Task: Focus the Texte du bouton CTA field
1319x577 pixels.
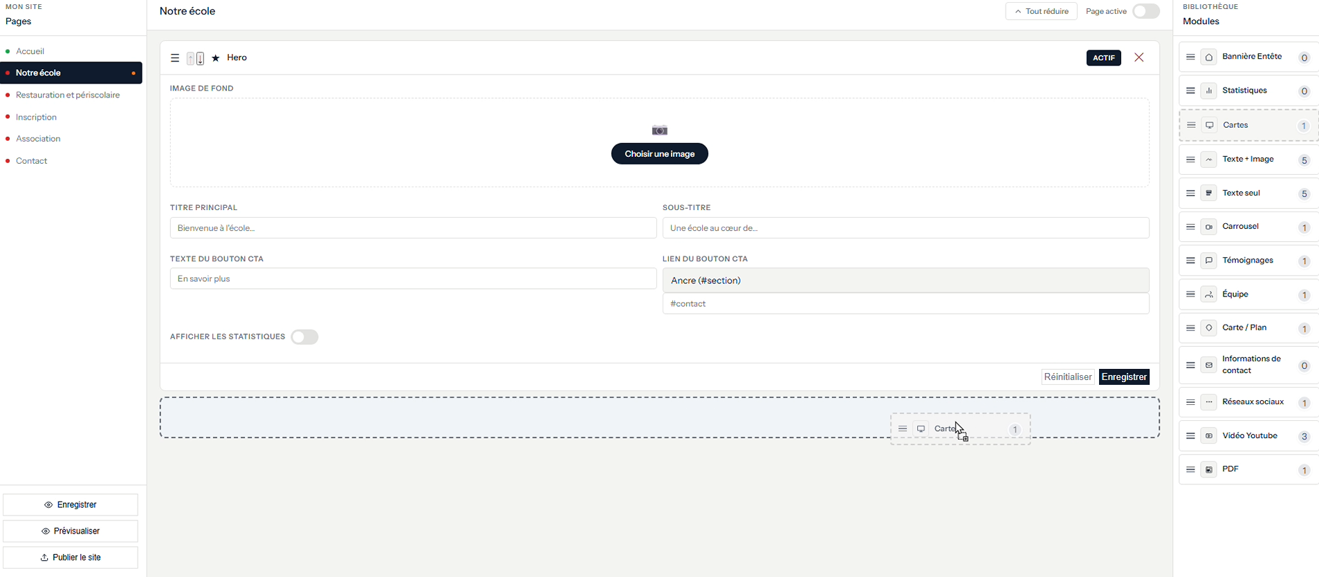Action: (x=413, y=278)
